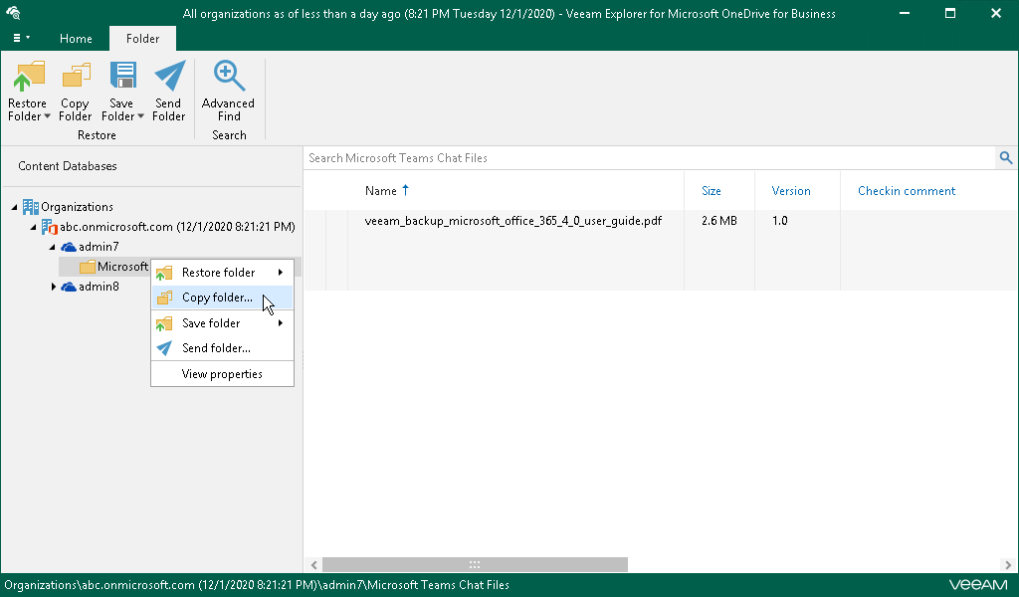Click the Microsoft Teams folder icon in tree
This screenshot has width=1019, height=597.
(88, 267)
